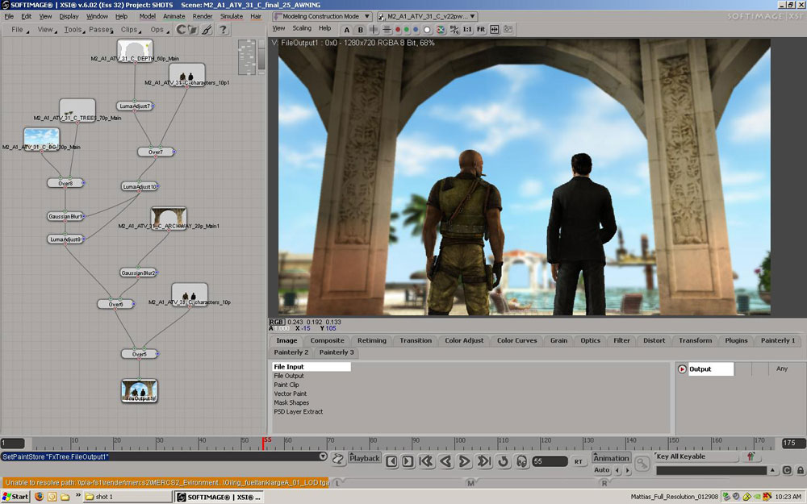The width and height of the screenshot is (807, 504).
Task: Click the RGB combined channels icon
Action: coord(441,30)
